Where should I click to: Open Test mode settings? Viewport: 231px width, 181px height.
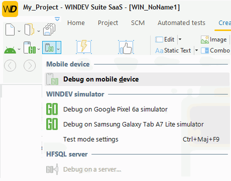137,139
